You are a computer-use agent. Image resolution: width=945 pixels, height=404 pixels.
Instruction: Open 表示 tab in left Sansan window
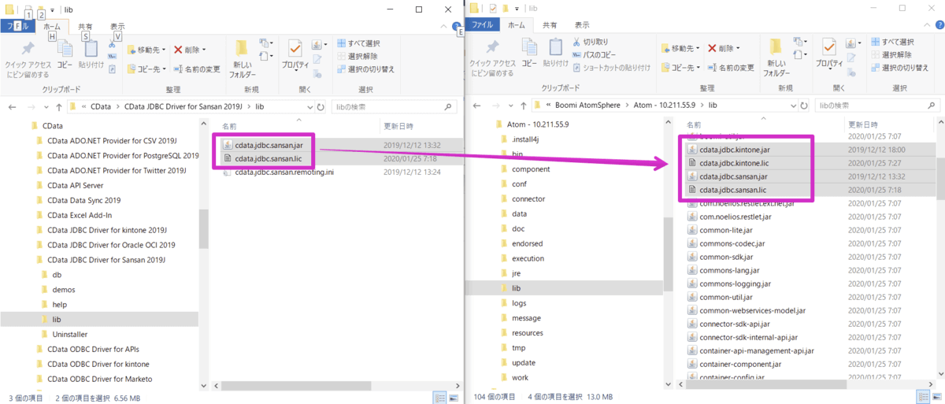pyautogui.click(x=117, y=25)
